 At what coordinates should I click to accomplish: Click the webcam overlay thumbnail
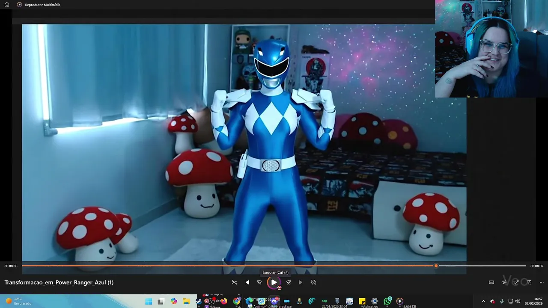click(x=491, y=49)
